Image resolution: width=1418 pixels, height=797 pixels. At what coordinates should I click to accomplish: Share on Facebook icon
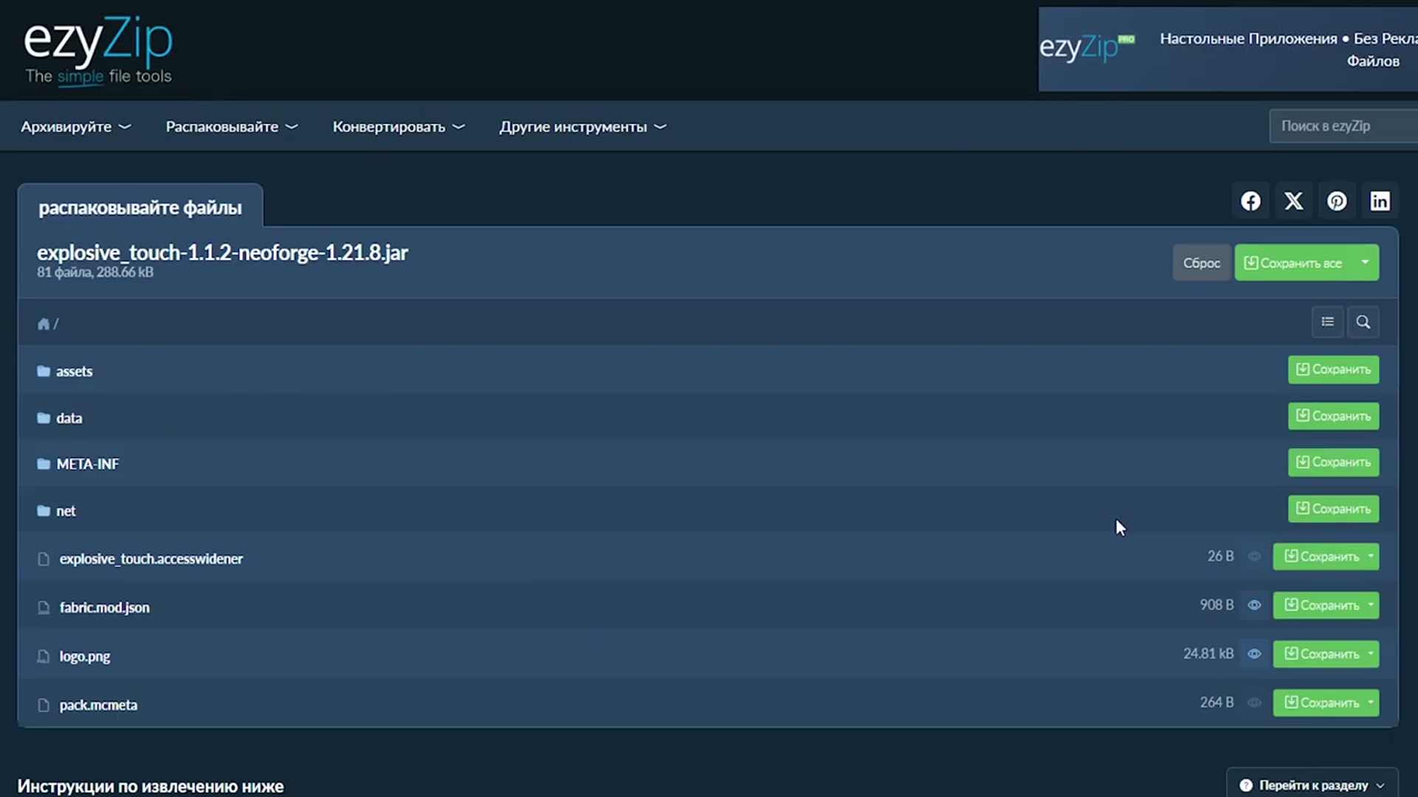pos(1250,201)
